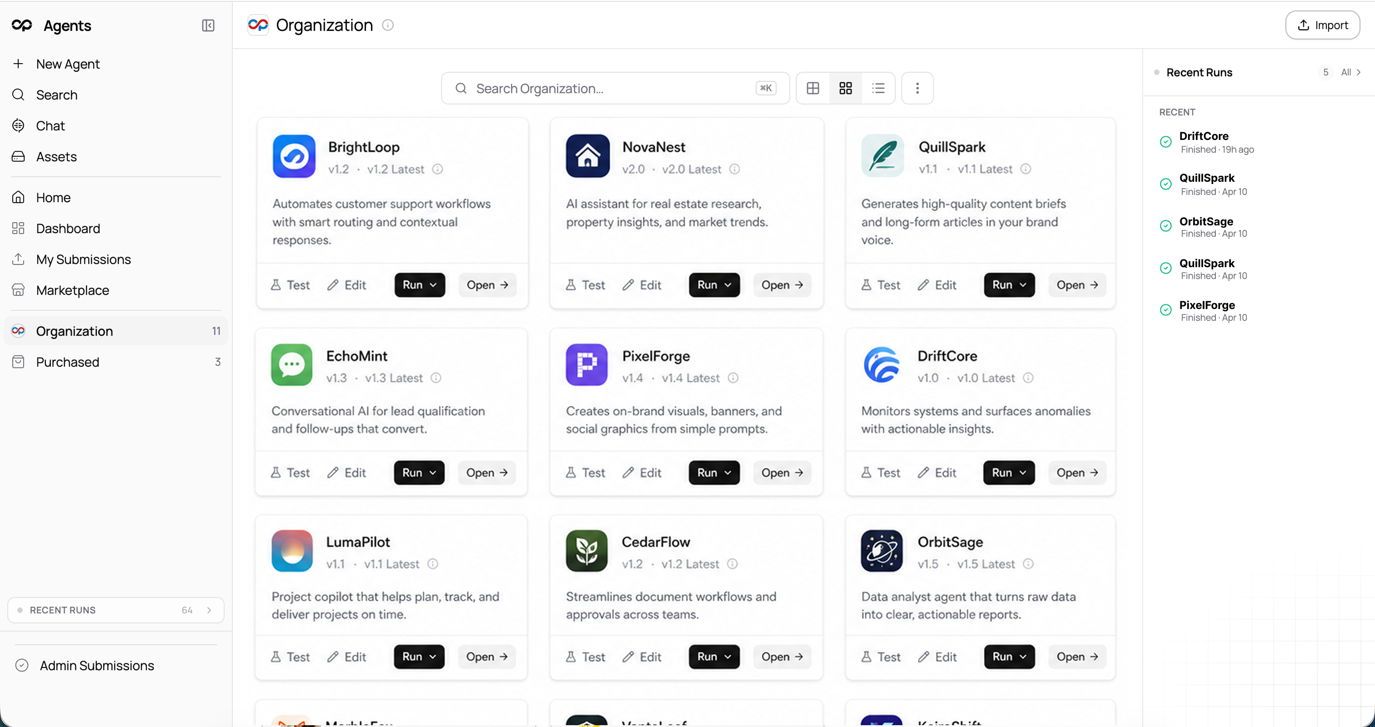The width and height of the screenshot is (1375, 727).
Task: Open Run dropdown for EchoMint
Action: pyautogui.click(x=419, y=473)
